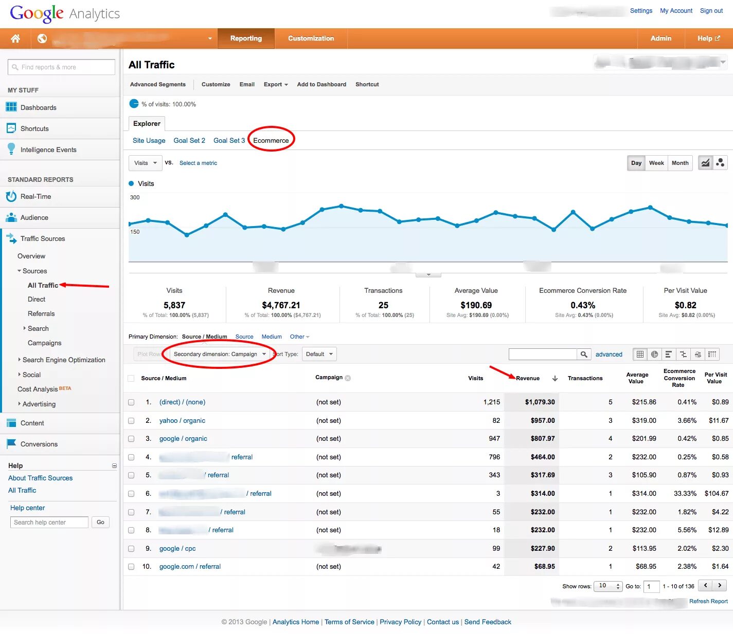Open the Dashboards grid icon
733x634 pixels.
click(x=11, y=107)
